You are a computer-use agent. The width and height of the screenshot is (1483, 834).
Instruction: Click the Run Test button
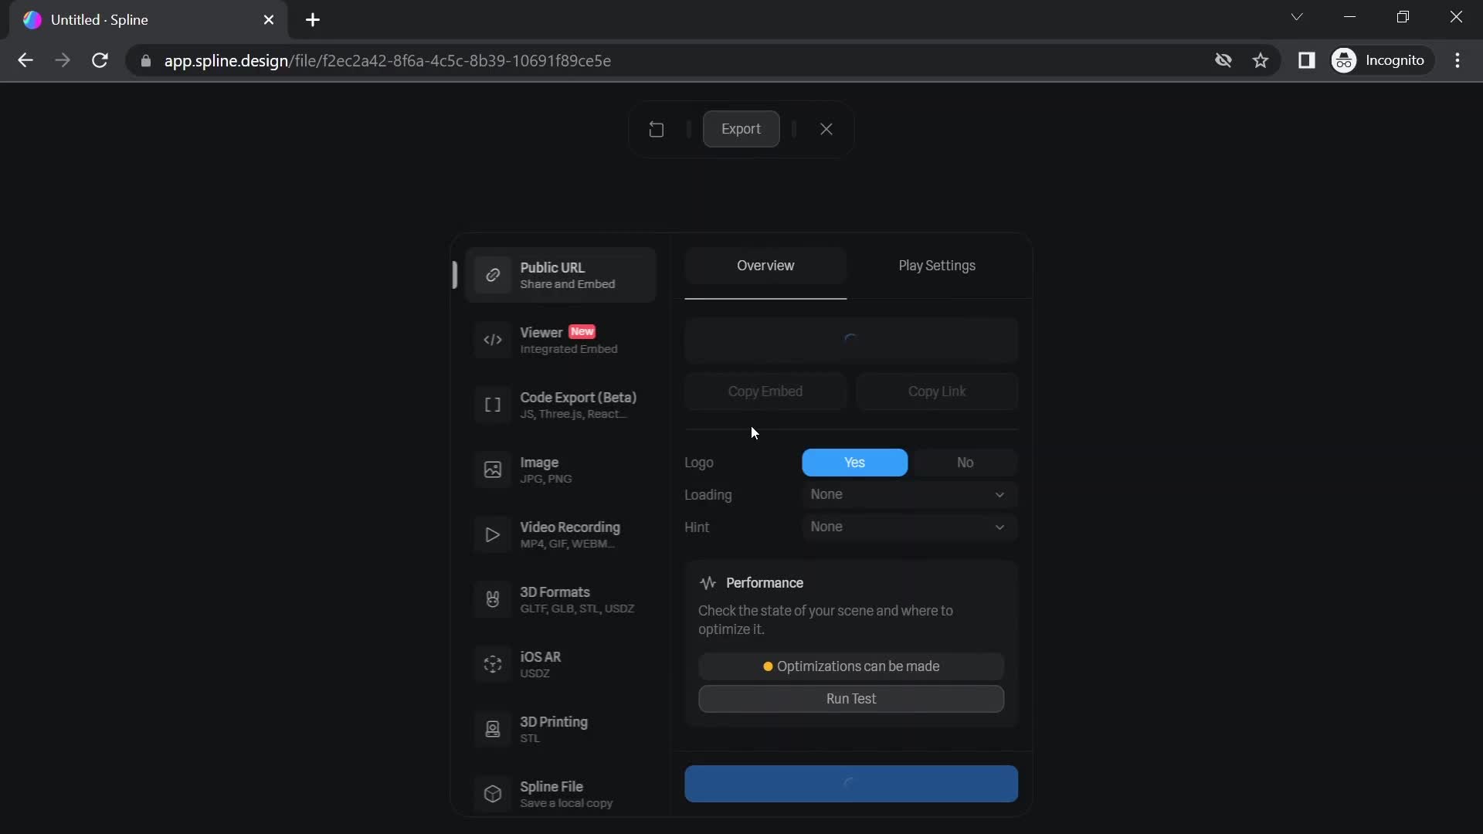[851, 699]
